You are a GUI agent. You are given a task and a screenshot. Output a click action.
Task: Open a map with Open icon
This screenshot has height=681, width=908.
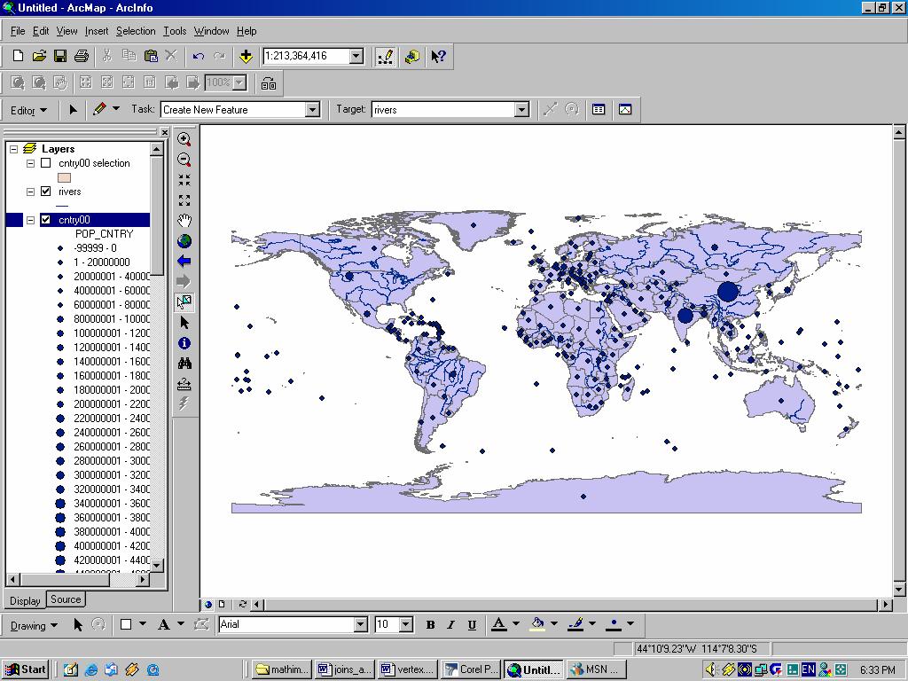(x=39, y=56)
